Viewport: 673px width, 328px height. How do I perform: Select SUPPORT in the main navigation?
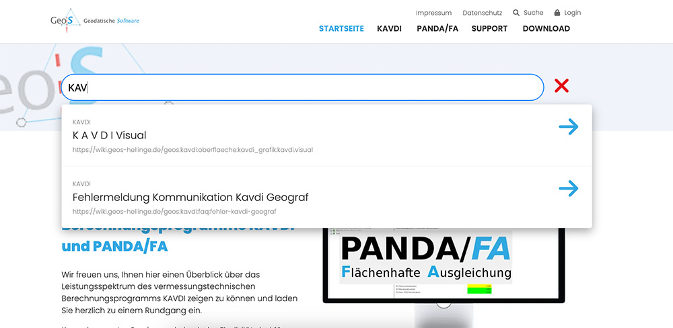point(489,29)
